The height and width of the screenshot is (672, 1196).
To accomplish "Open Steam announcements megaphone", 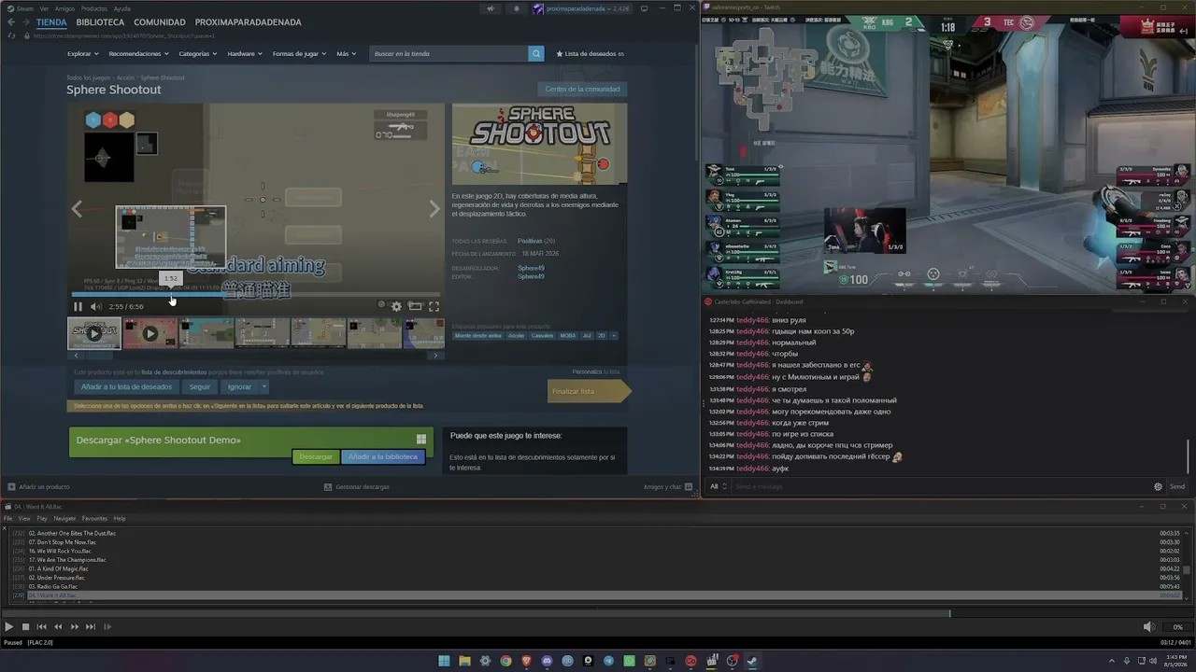I will [491, 8].
